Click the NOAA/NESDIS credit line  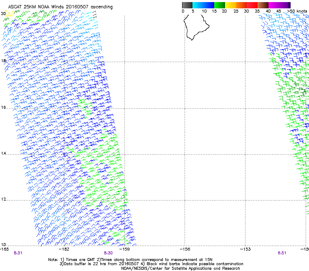(180, 268)
